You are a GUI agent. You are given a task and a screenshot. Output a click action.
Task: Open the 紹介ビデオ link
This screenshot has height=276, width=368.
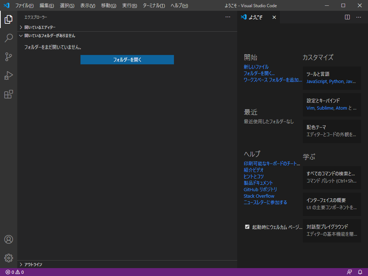coord(253,170)
